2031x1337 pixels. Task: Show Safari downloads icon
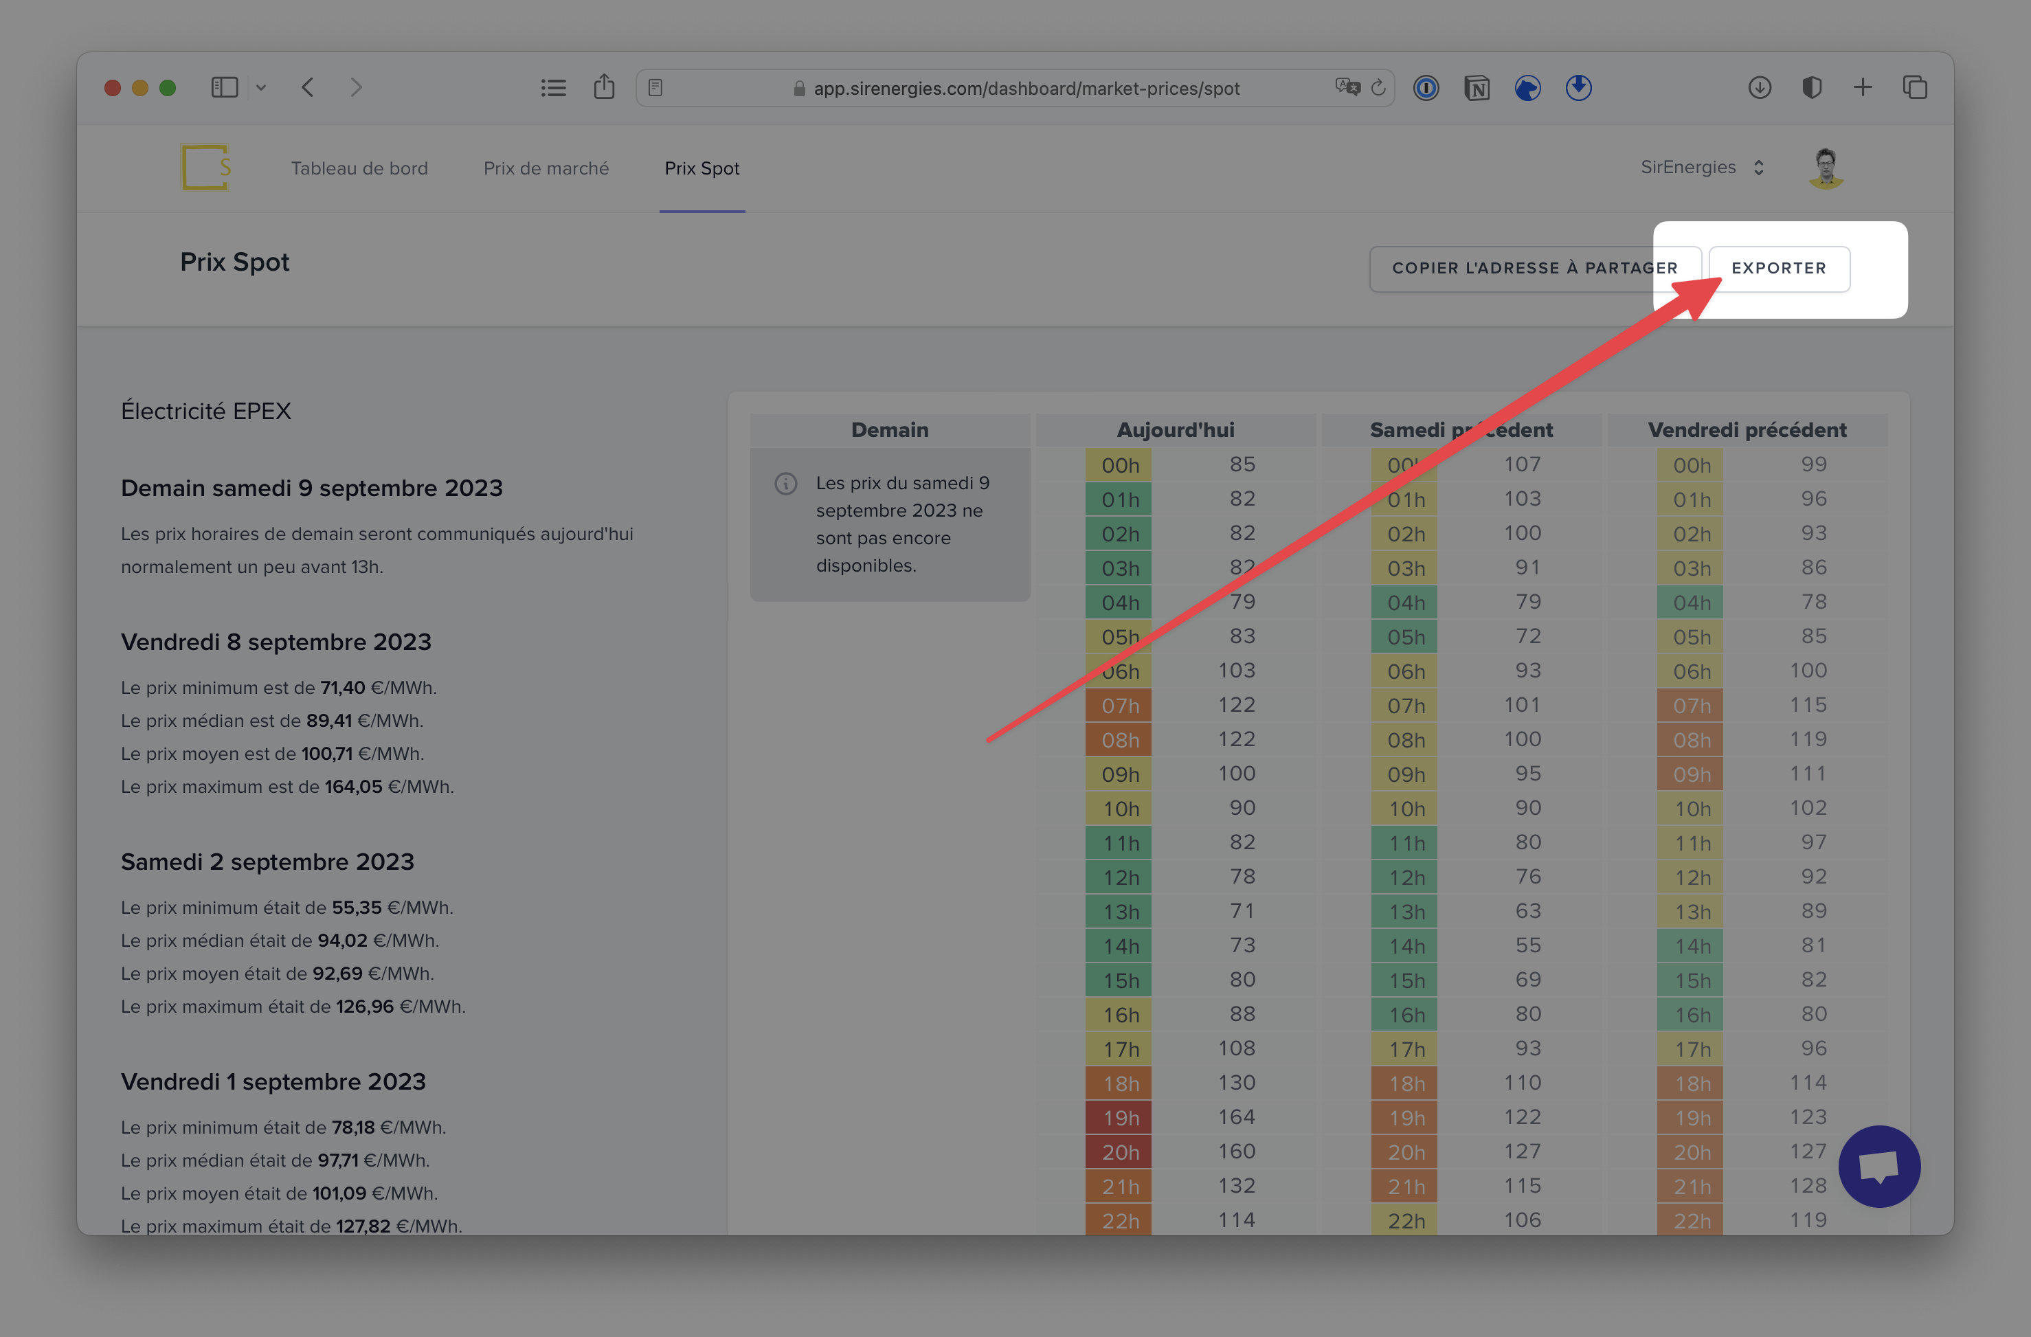[1760, 87]
